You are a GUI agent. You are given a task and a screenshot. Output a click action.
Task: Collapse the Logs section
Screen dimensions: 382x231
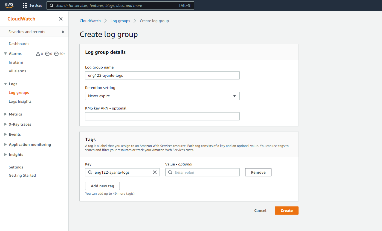[5, 84]
